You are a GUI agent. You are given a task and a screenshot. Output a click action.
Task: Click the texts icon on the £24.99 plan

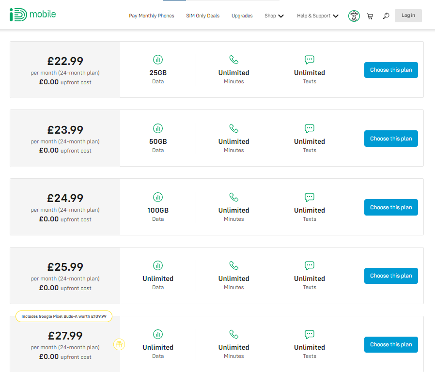coord(310,197)
